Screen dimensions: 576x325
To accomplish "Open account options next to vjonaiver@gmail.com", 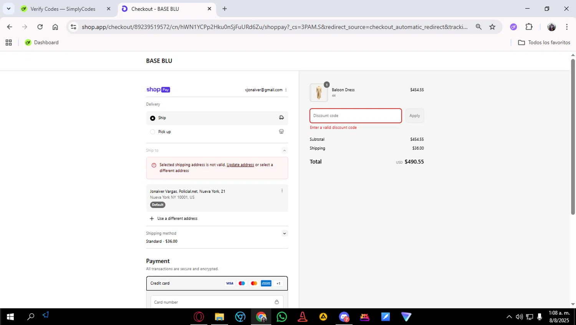I will pyautogui.click(x=286, y=90).
